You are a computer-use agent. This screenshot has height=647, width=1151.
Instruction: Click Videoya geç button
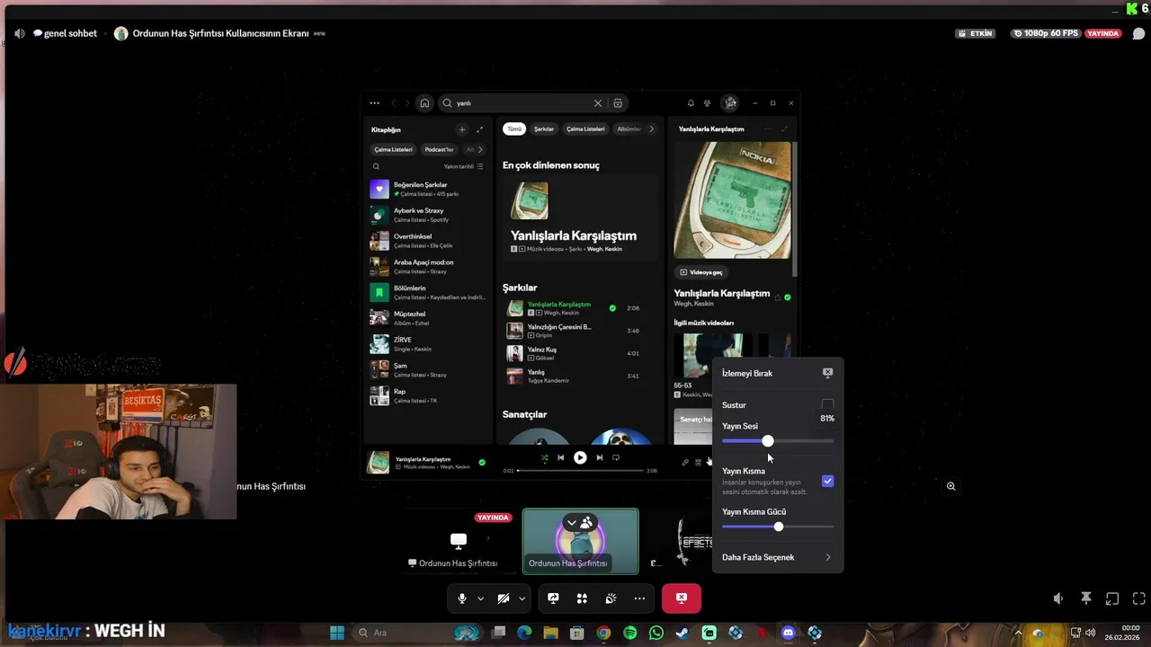tap(701, 272)
